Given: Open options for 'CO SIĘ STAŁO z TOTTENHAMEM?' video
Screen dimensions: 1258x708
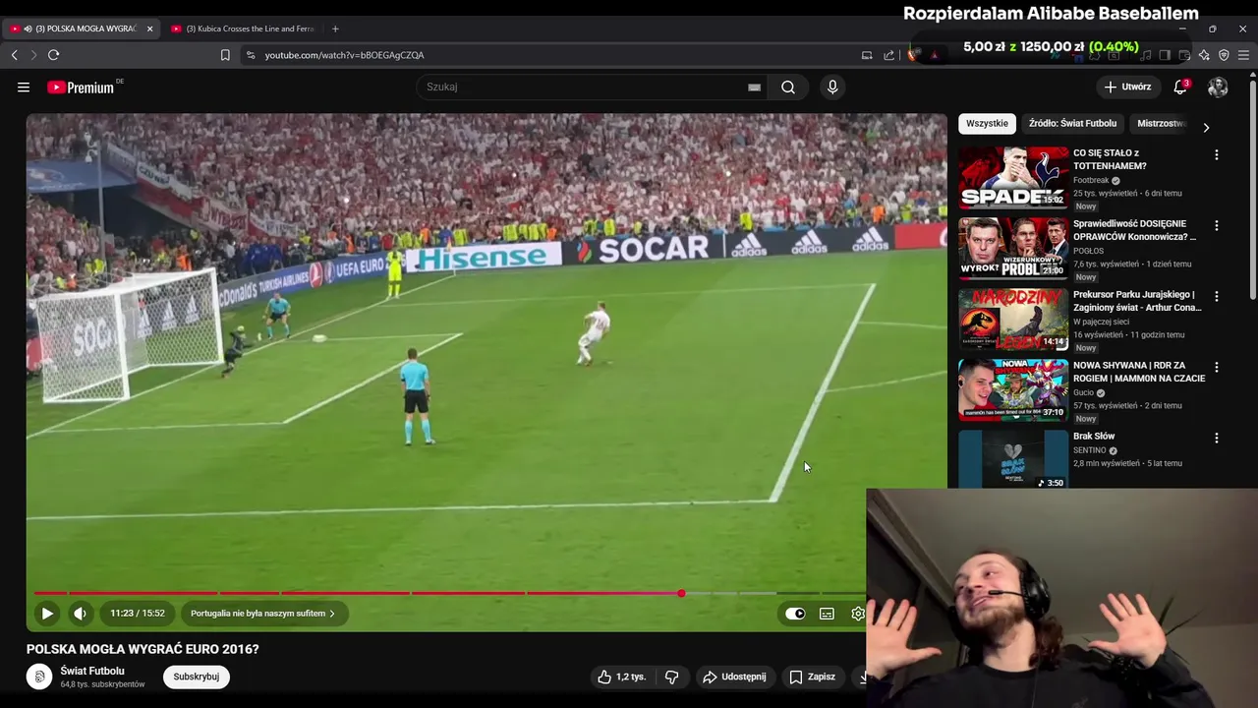Looking at the screenshot, I should point(1216,155).
